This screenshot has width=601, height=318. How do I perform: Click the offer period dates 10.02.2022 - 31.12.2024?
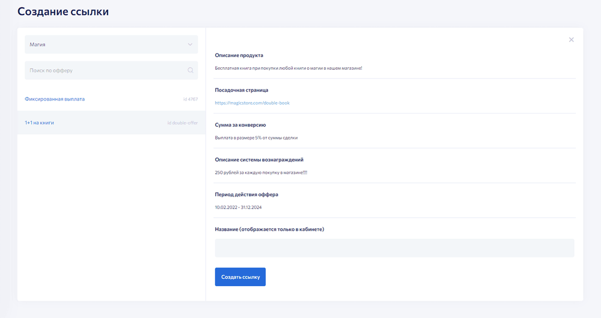click(x=238, y=207)
